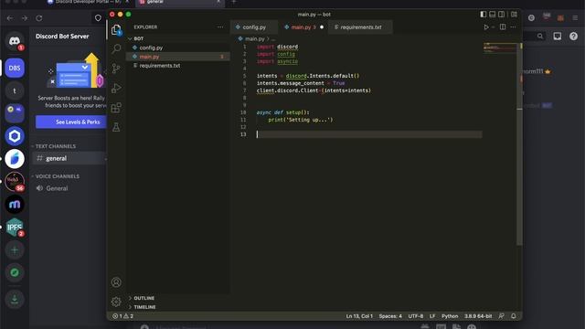Image resolution: width=585 pixels, height=329 pixels.
Task: Open the Testing flask view
Action: click(116, 127)
